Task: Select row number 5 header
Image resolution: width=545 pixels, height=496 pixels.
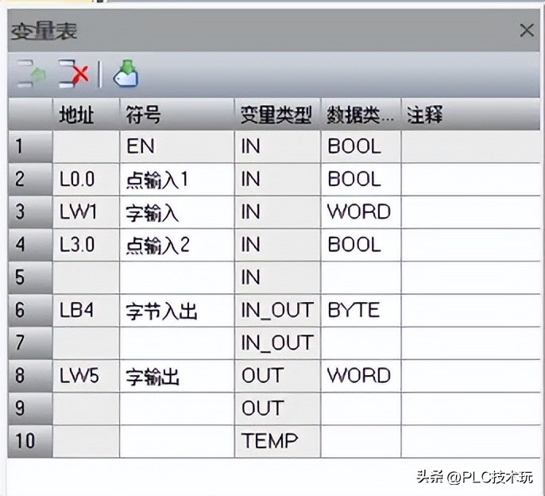Action: (30, 277)
